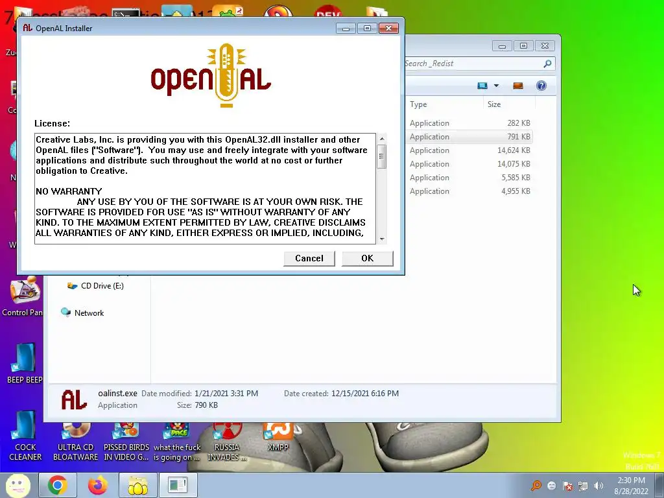Open Google Chrome from the taskbar
Viewport: 664px width, 498px height.
point(58,485)
